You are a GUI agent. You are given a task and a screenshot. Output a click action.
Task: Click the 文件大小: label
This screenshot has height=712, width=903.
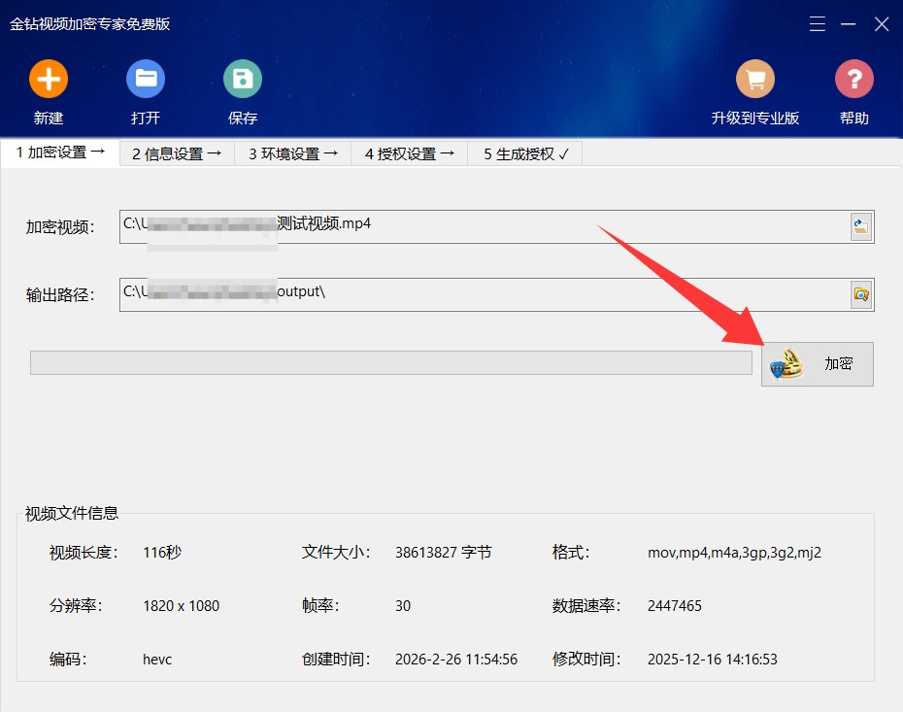click(x=336, y=553)
